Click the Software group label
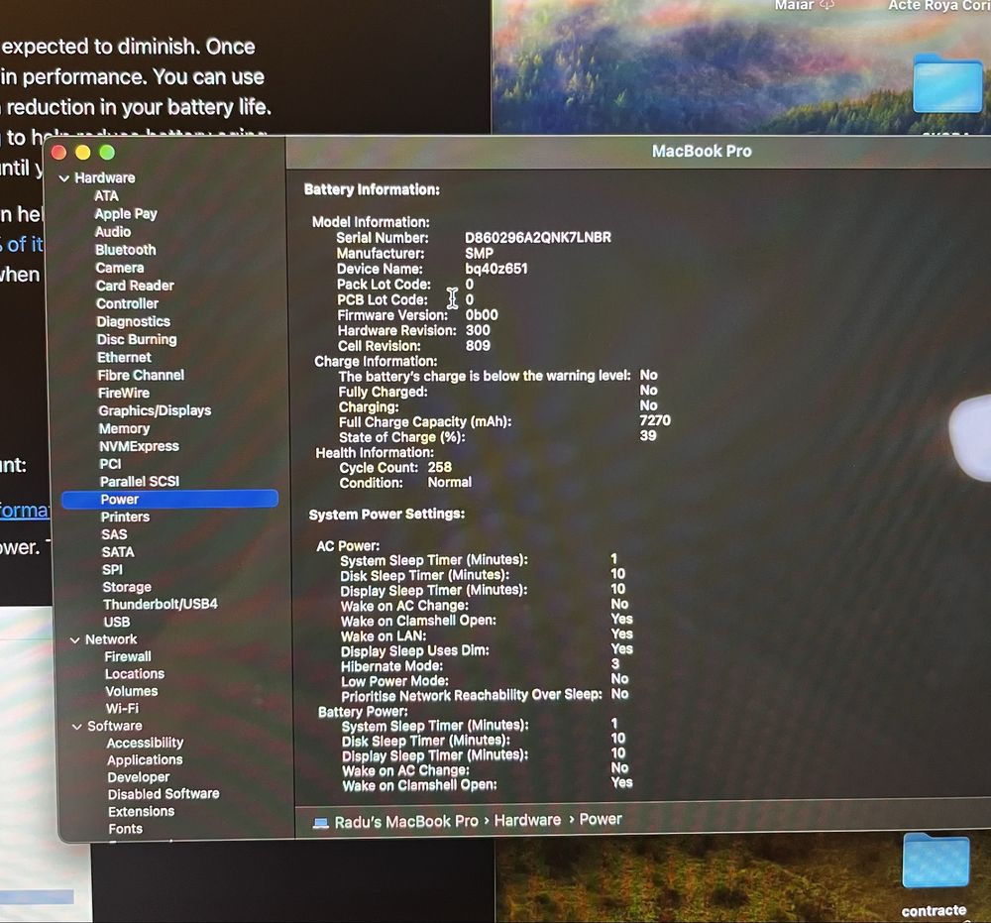This screenshot has height=923, width=991. (x=115, y=727)
